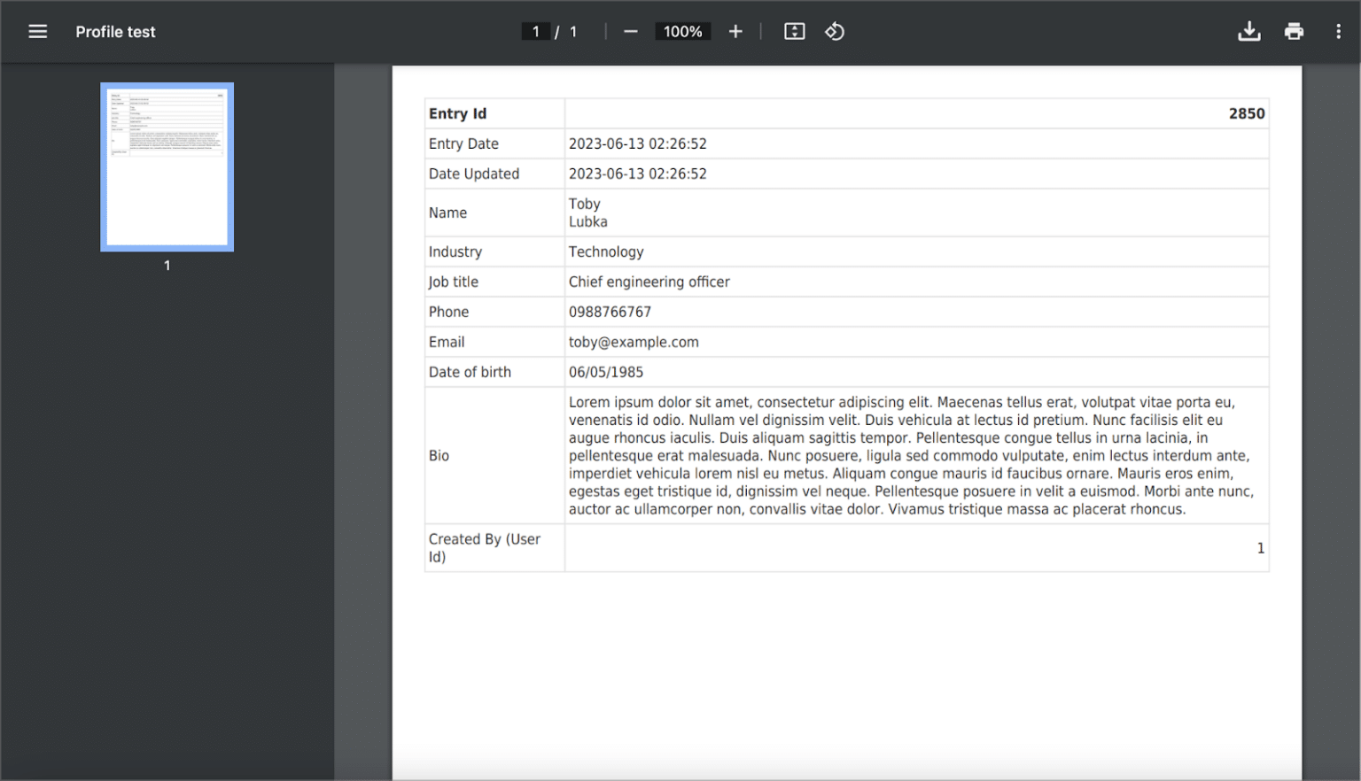Select the 100% zoom level field
The image size is (1361, 781).
coord(682,30)
